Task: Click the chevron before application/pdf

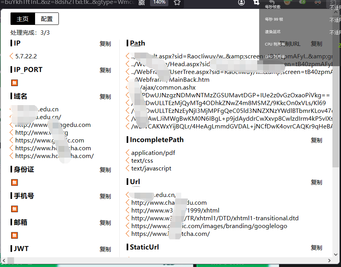Action: click(x=127, y=153)
